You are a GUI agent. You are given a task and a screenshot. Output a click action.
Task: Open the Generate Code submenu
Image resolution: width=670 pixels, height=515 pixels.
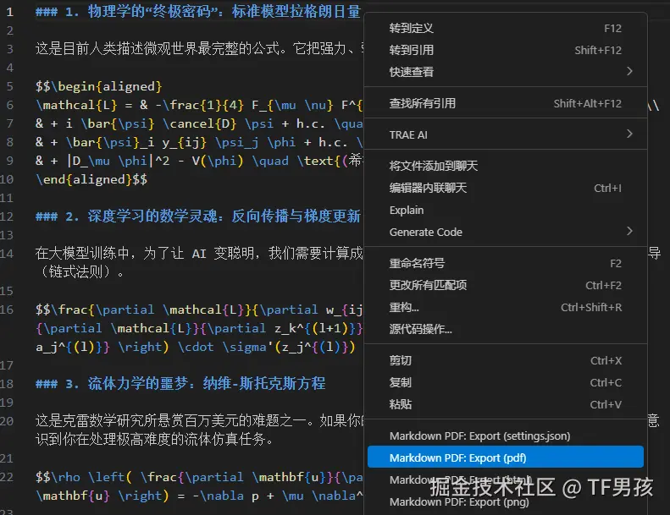(x=506, y=232)
